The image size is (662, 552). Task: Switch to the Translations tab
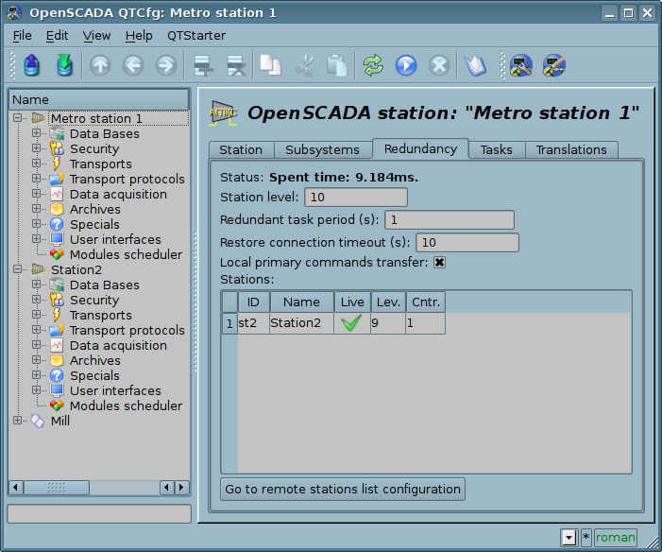click(x=571, y=150)
